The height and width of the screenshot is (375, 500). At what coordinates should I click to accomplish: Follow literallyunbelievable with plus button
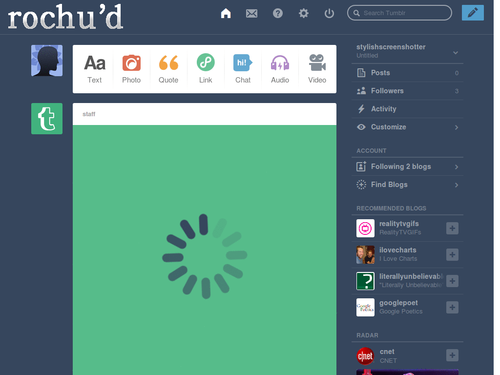pos(452,281)
